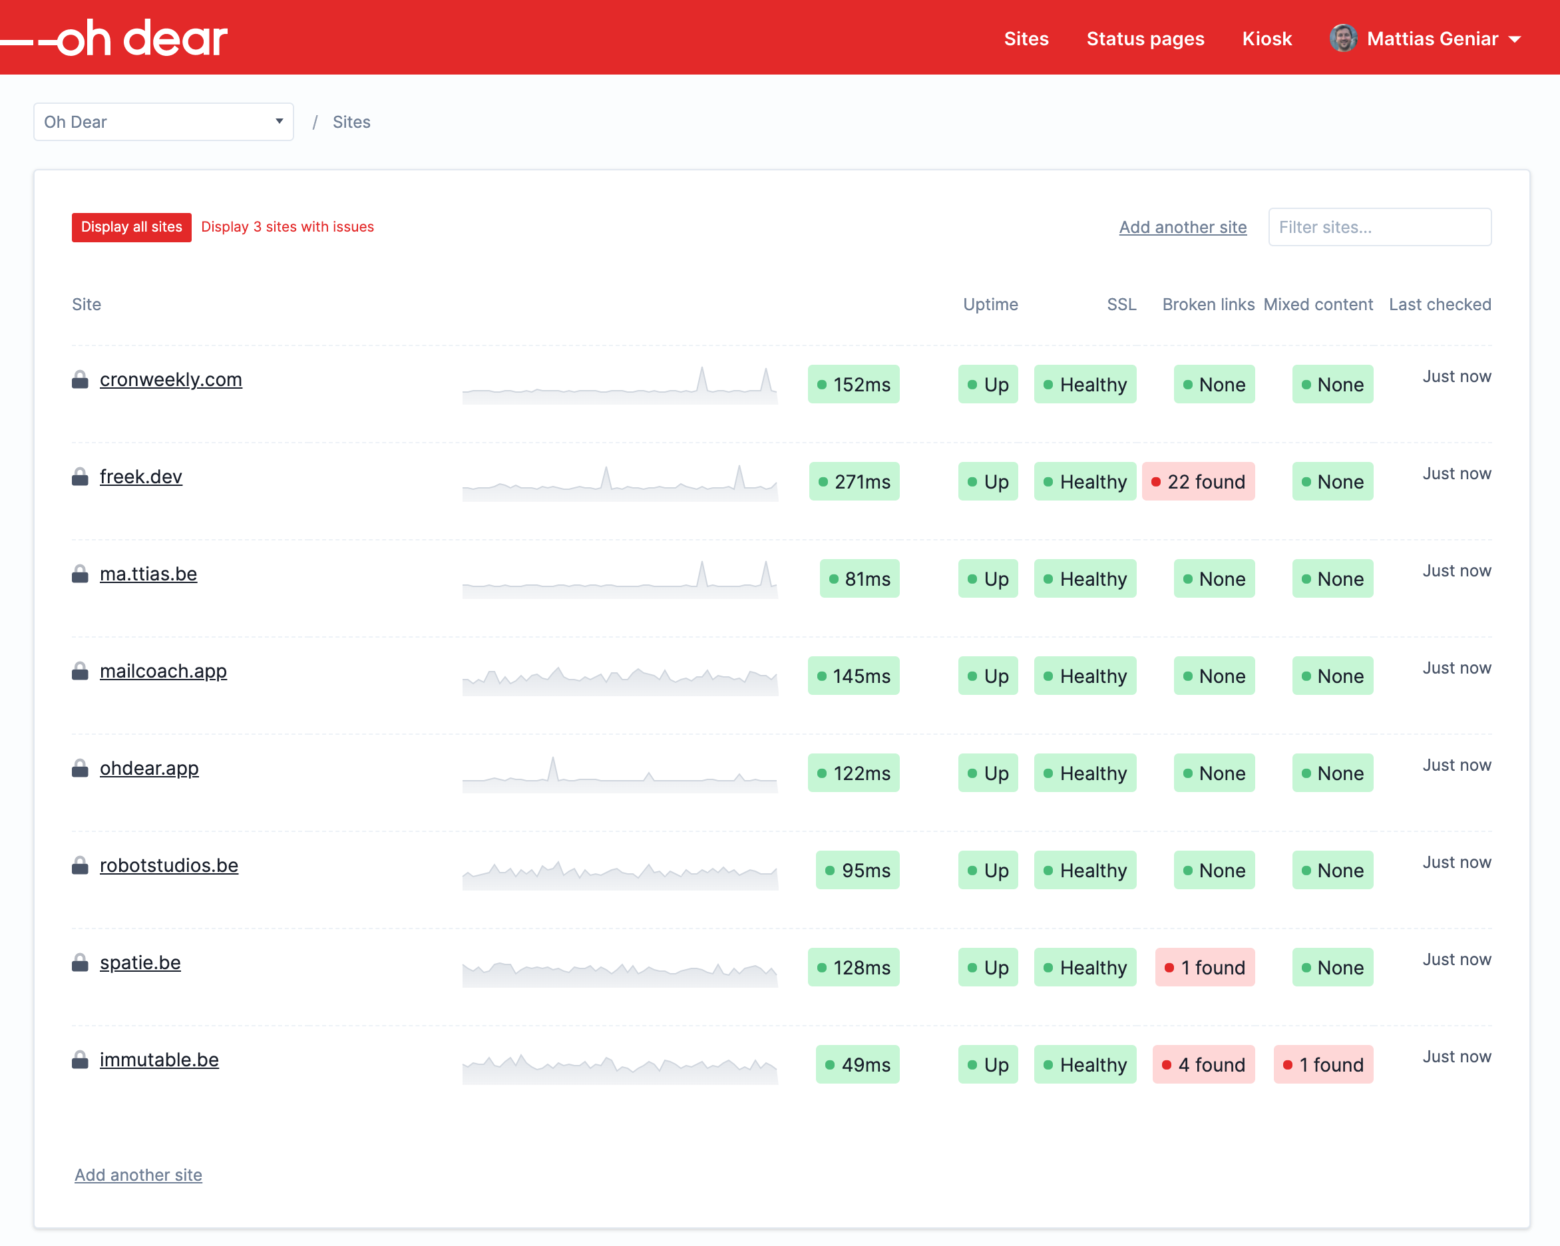The width and height of the screenshot is (1560, 1246).
Task: Toggle the Display all sites button
Action: pos(130,228)
